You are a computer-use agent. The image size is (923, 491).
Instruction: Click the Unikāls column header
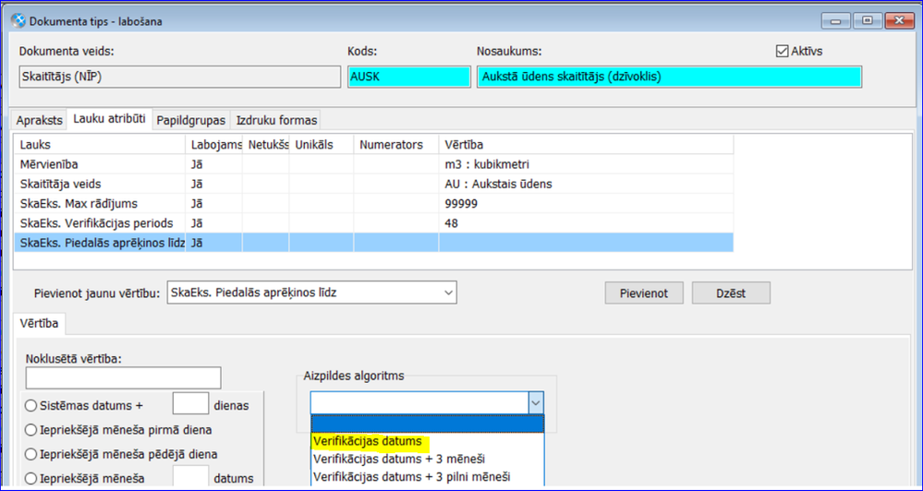point(322,145)
